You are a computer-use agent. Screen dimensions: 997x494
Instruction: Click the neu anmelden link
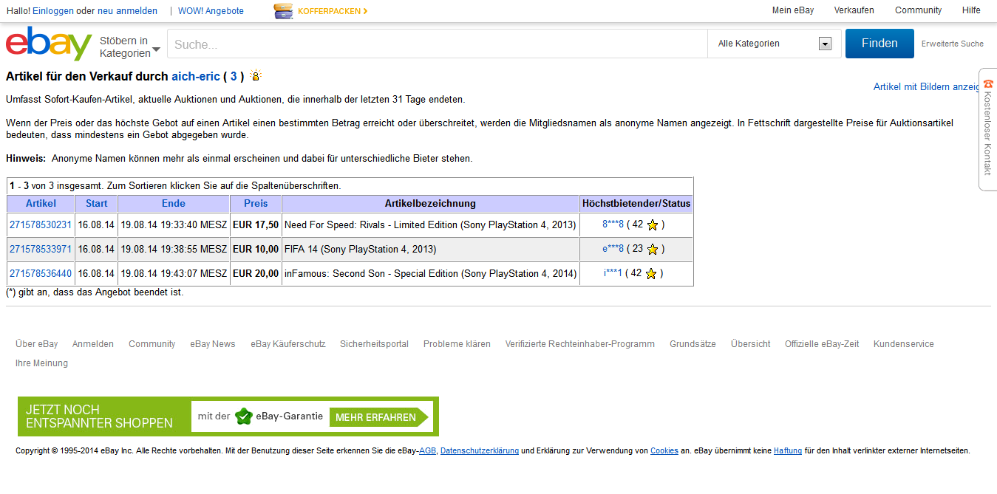(x=127, y=11)
